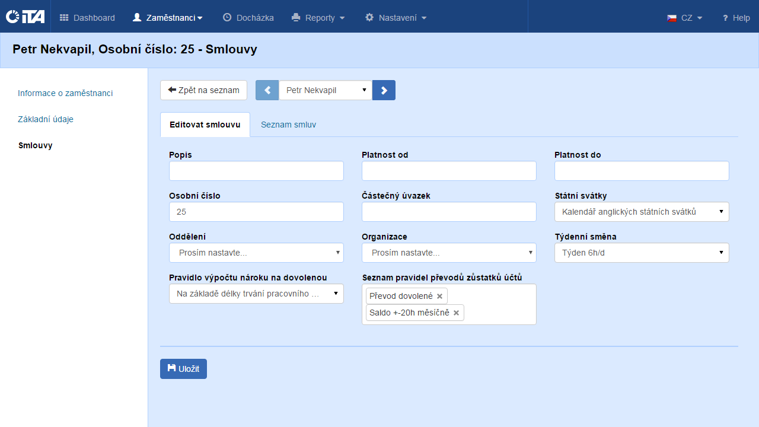Go to previous employee arrow button
This screenshot has height=427, width=759.
click(x=267, y=90)
